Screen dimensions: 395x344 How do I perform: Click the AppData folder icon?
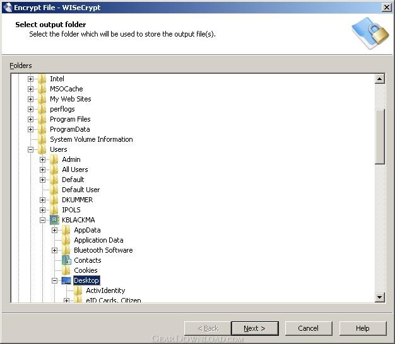pyautogui.click(x=66, y=230)
